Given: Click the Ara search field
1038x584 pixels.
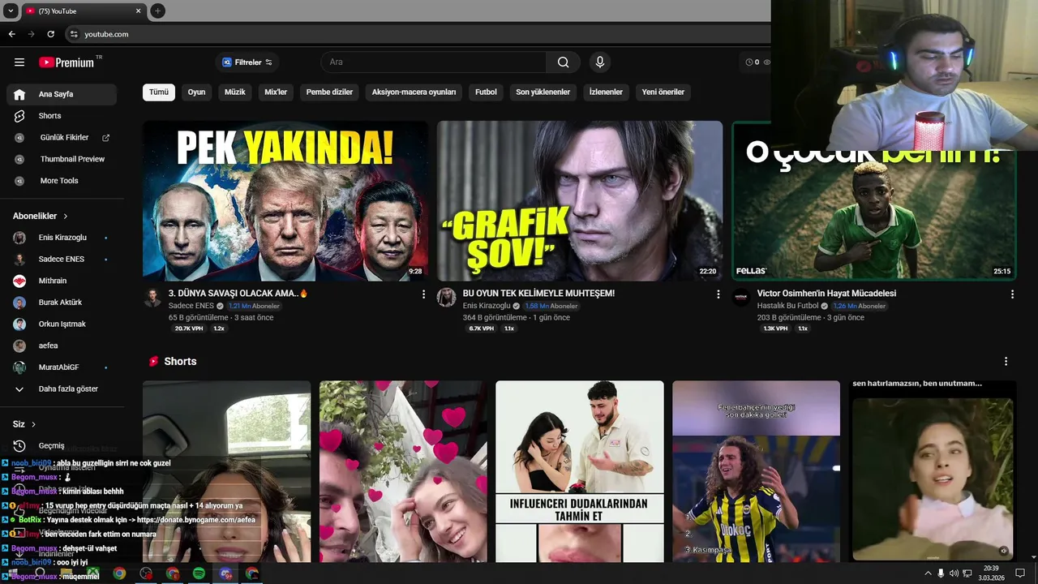Looking at the screenshot, I should tap(434, 62).
